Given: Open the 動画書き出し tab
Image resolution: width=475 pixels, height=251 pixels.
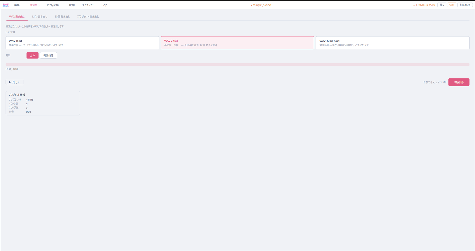Looking at the screenshot, I should (62, 17).
